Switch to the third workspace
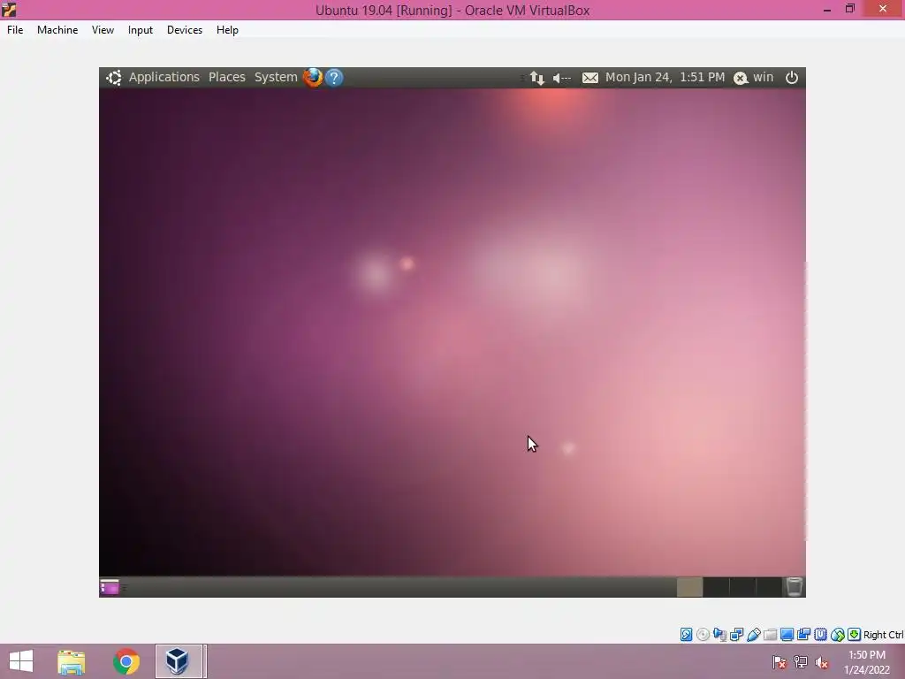 pyautogui.click(x=742, y=587)
